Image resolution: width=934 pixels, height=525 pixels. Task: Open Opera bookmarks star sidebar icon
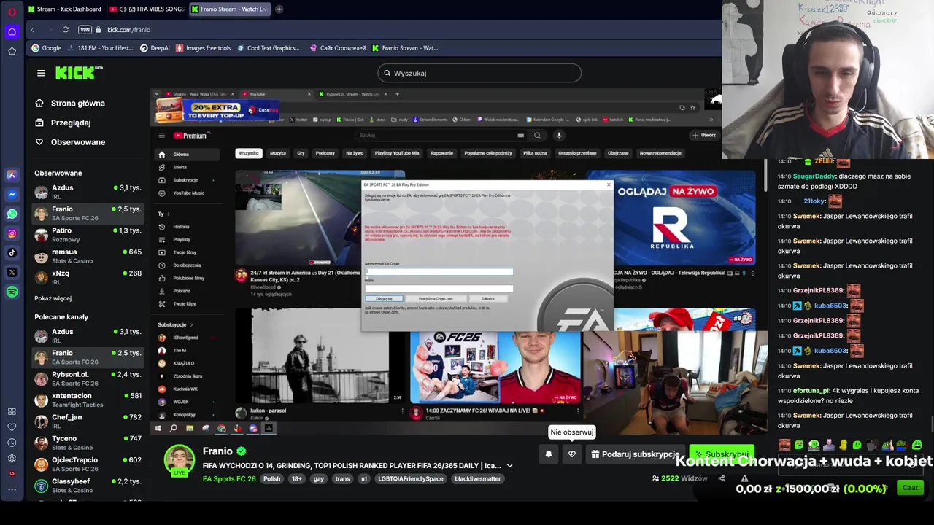coord(12,51)
